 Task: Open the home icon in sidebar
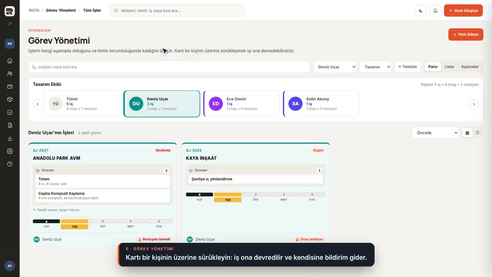[x=10, y=60]
